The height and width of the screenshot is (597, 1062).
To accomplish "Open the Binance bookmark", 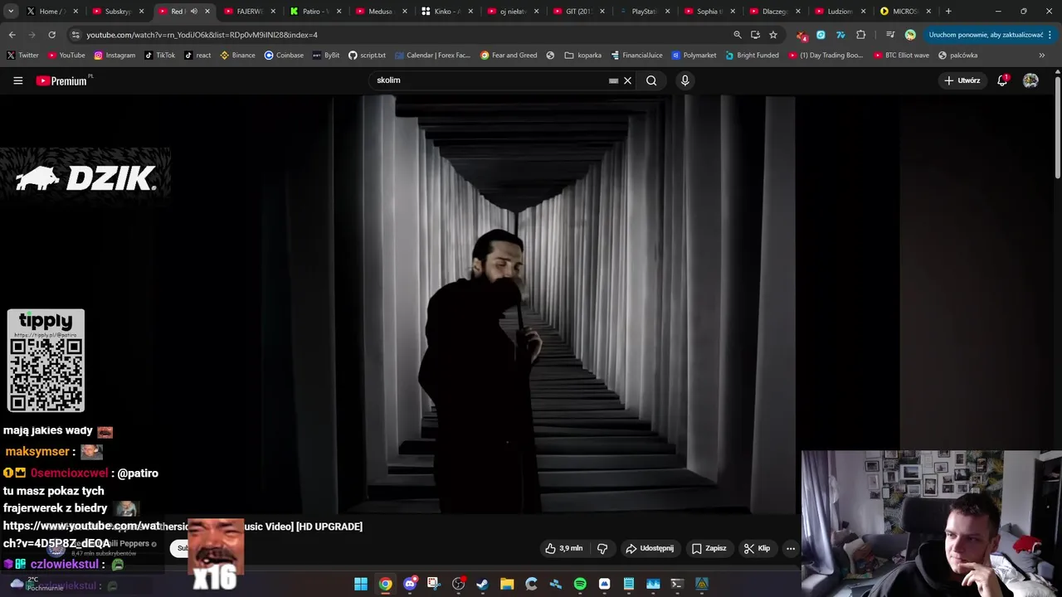I will point(237,56).
